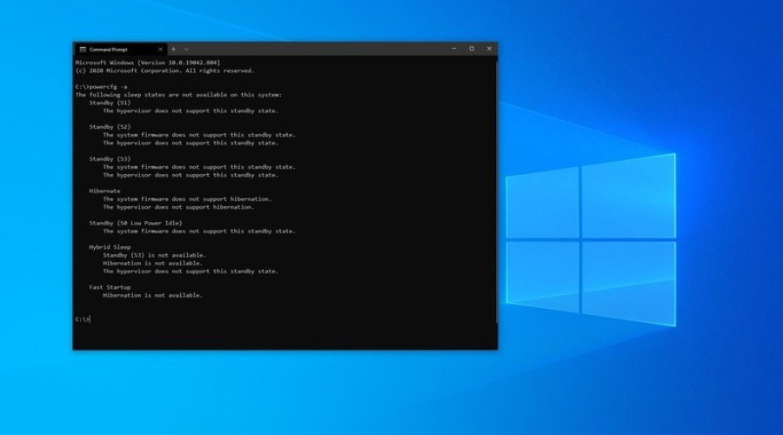Click the 'Hibernate' heading line
This screenshot has height=435, width=783.
coord(104,191)
